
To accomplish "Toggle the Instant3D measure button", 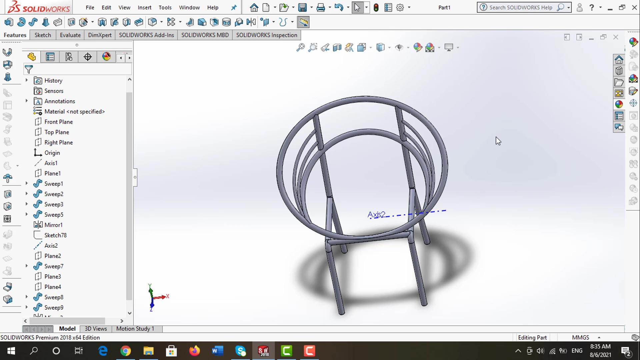I will coord(303,22).
